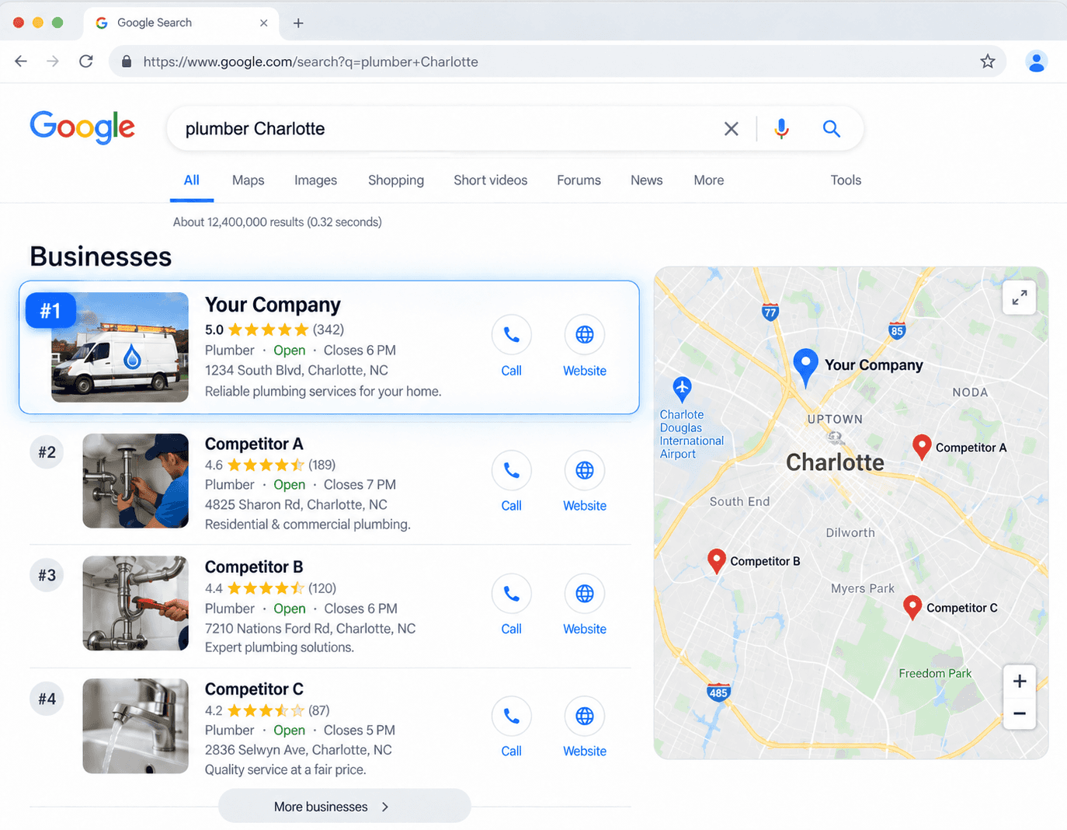Click the browser back arrow

(x=21, y=61)
